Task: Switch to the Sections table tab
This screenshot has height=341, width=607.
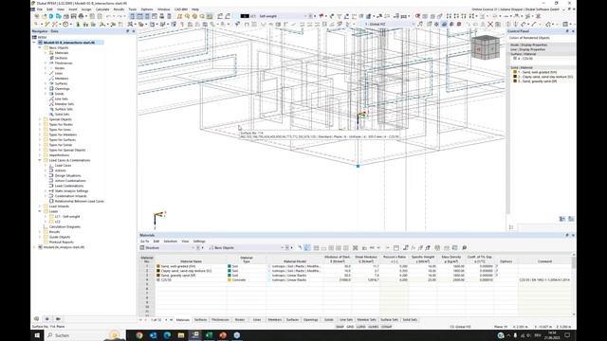Action: click(200, 320)
